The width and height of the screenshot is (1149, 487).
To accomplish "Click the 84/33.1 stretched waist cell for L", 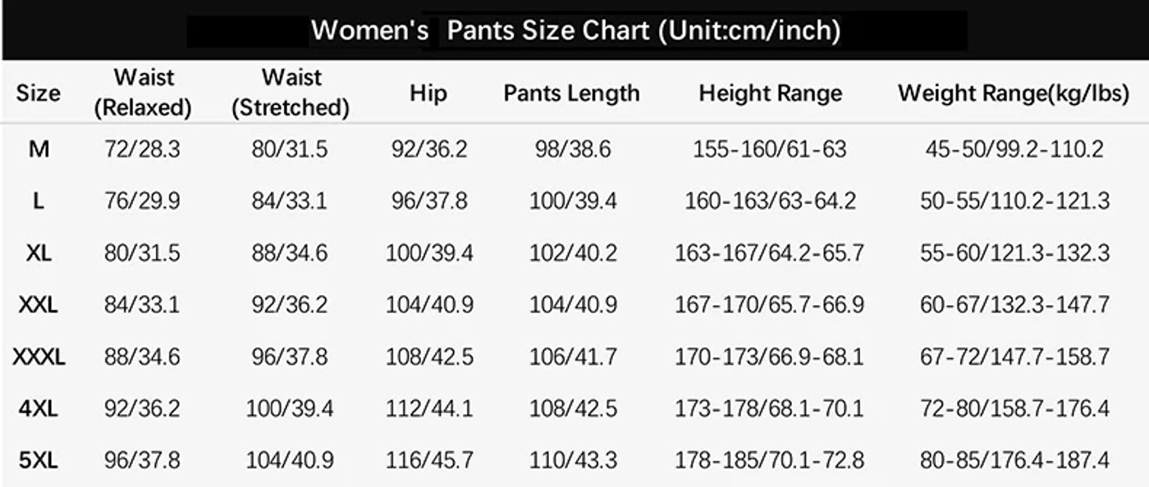I will coord(290,202).
